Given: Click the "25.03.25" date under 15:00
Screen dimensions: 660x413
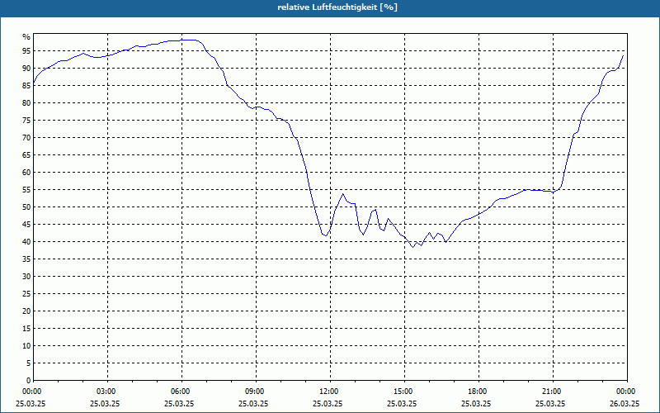Looking at the screenshot, I should point(403,403).
